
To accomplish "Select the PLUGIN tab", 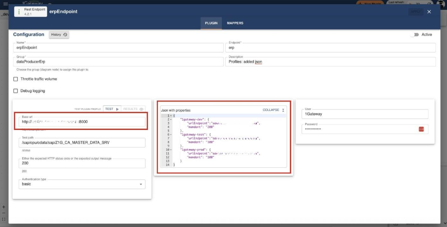I will (211, 23).
